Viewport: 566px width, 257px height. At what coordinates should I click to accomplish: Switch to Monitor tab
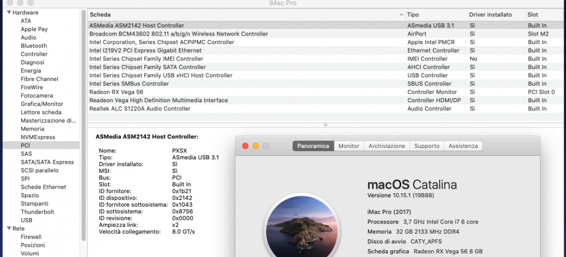click(349, 146)
